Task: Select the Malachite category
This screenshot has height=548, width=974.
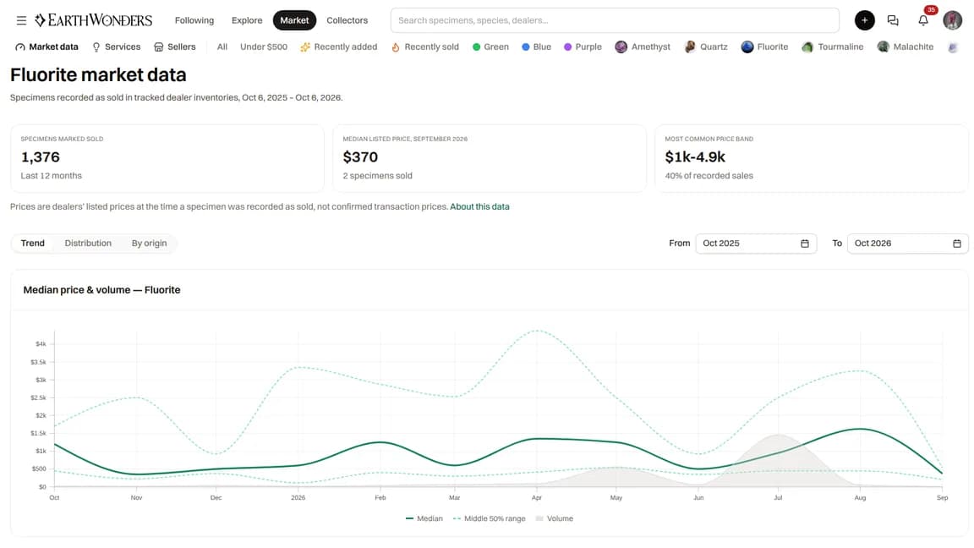Action: tap(905, 47)
